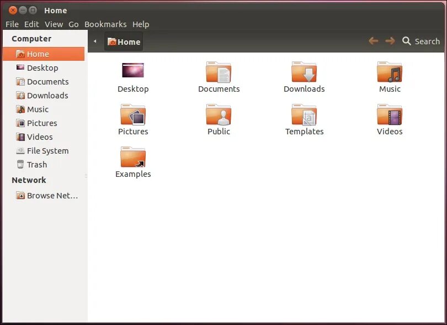
Task: Click the forward navigation arrow
Action: tap(389, 41)
